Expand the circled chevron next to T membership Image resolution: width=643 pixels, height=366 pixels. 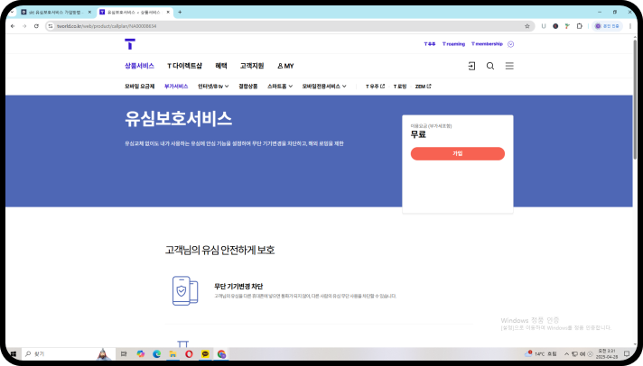click(x=510, y=44)
